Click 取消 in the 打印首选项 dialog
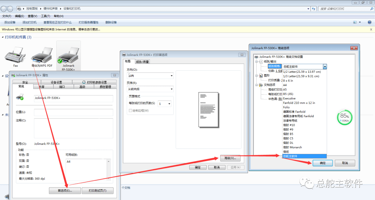The height and width of the screenshot is (200, 375). [217, 167]
